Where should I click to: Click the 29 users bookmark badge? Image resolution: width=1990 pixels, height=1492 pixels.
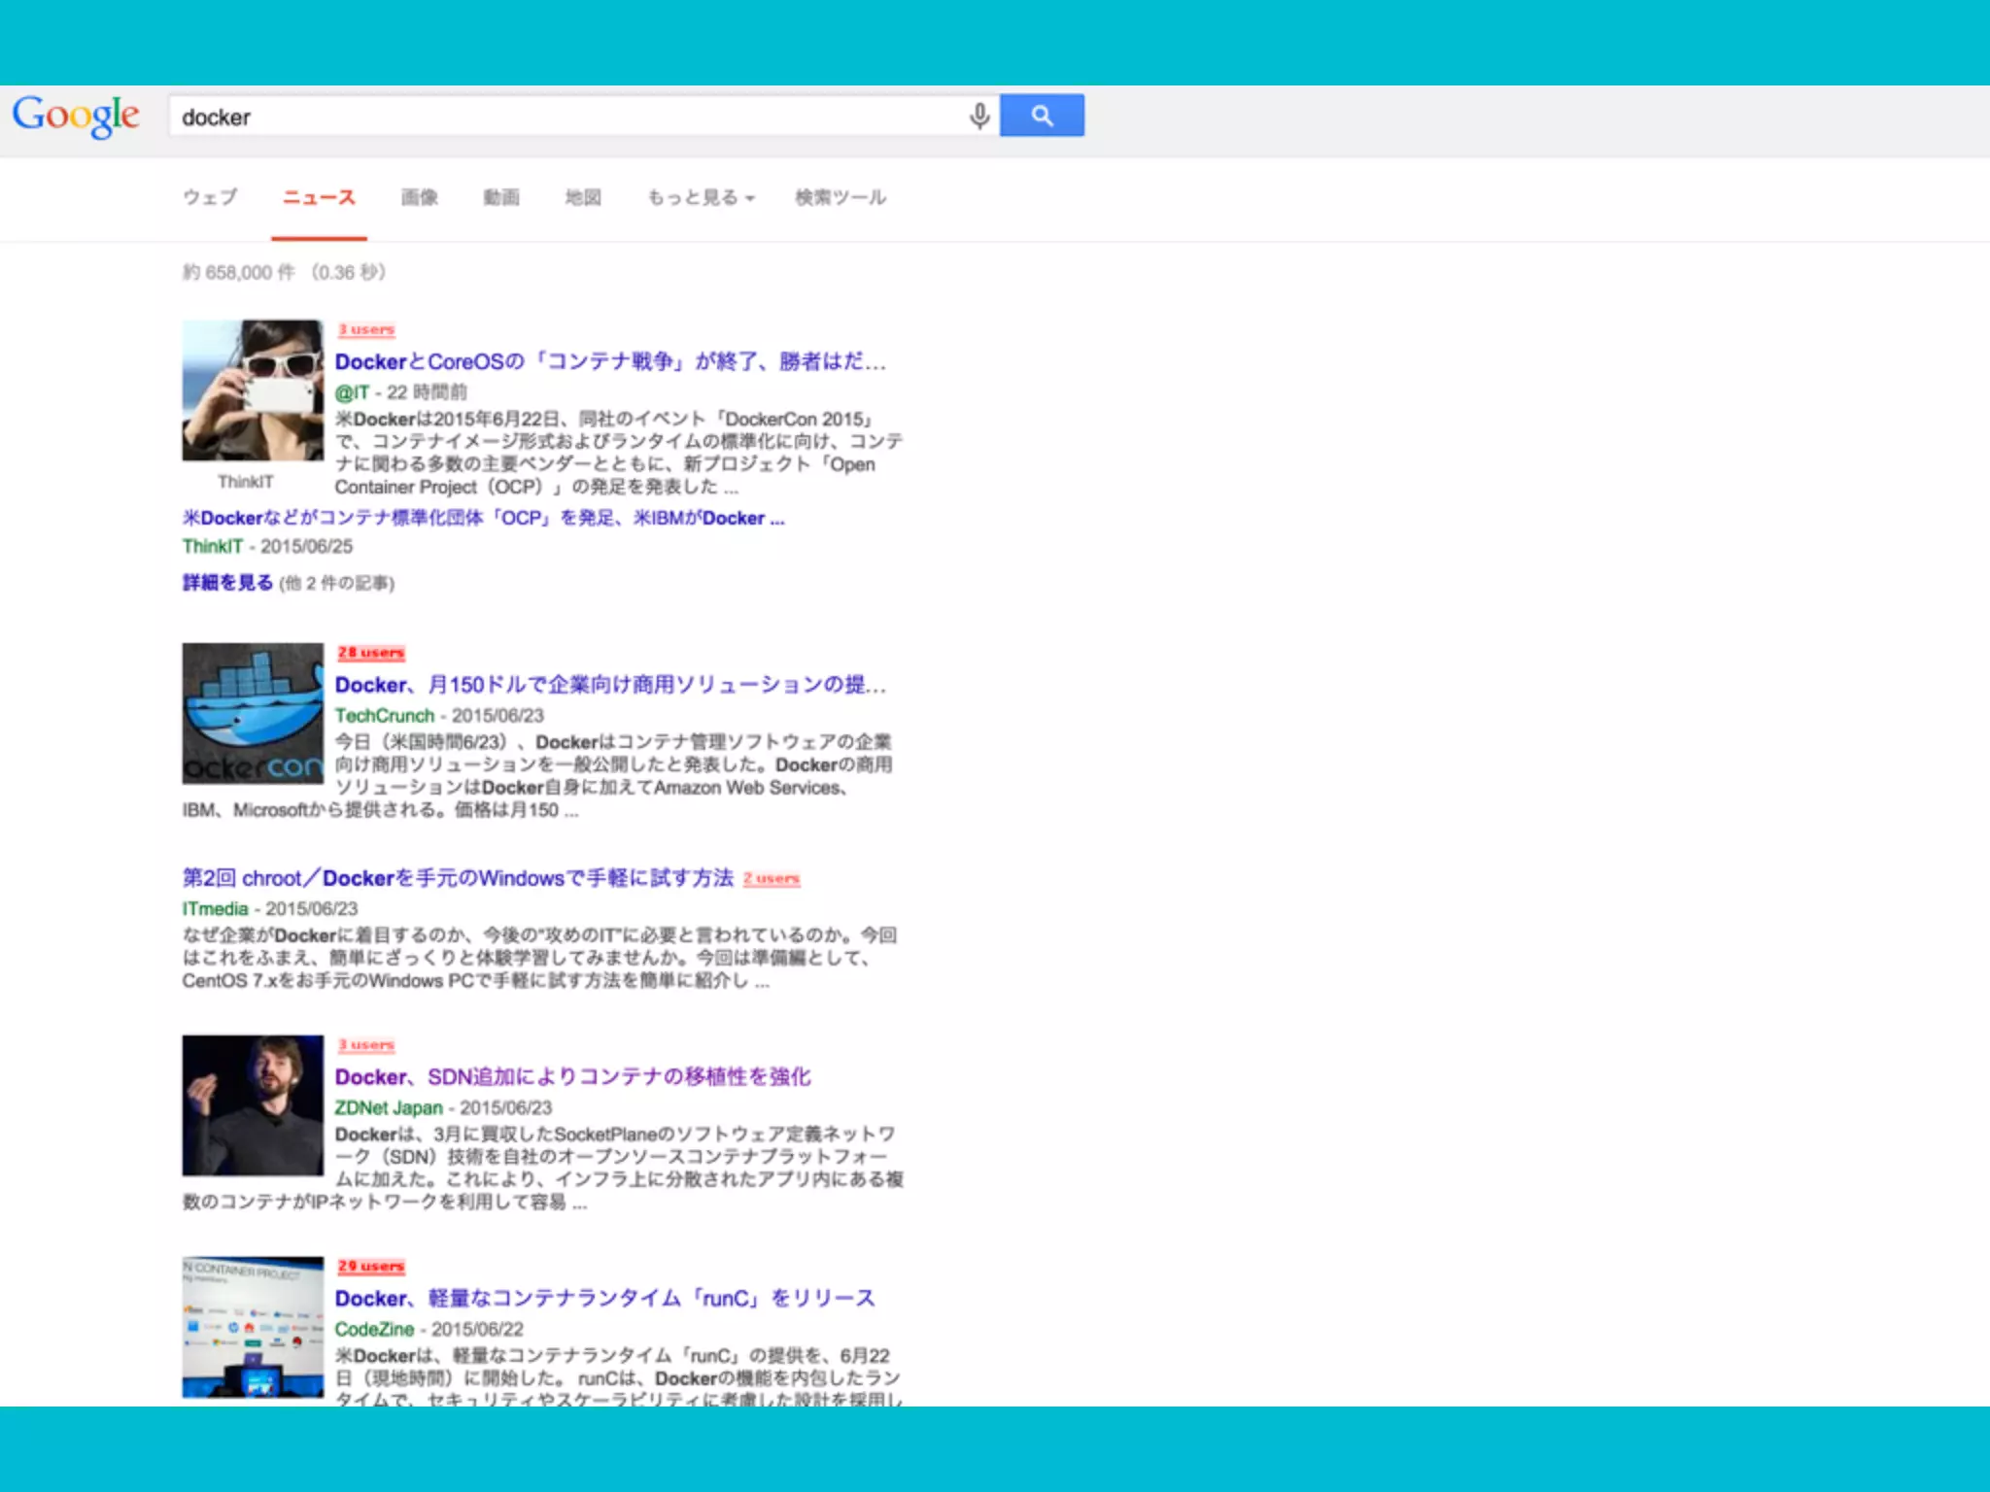pyautogui.click(x=370, y=1267)
